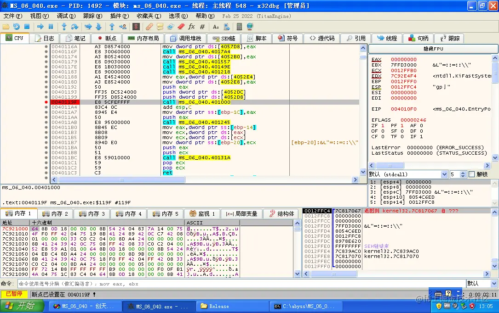This screenshot has height=313, width=499.
Task: Switch to the 断点 tab
Action: pyautogui.click(x=107, y=39)
